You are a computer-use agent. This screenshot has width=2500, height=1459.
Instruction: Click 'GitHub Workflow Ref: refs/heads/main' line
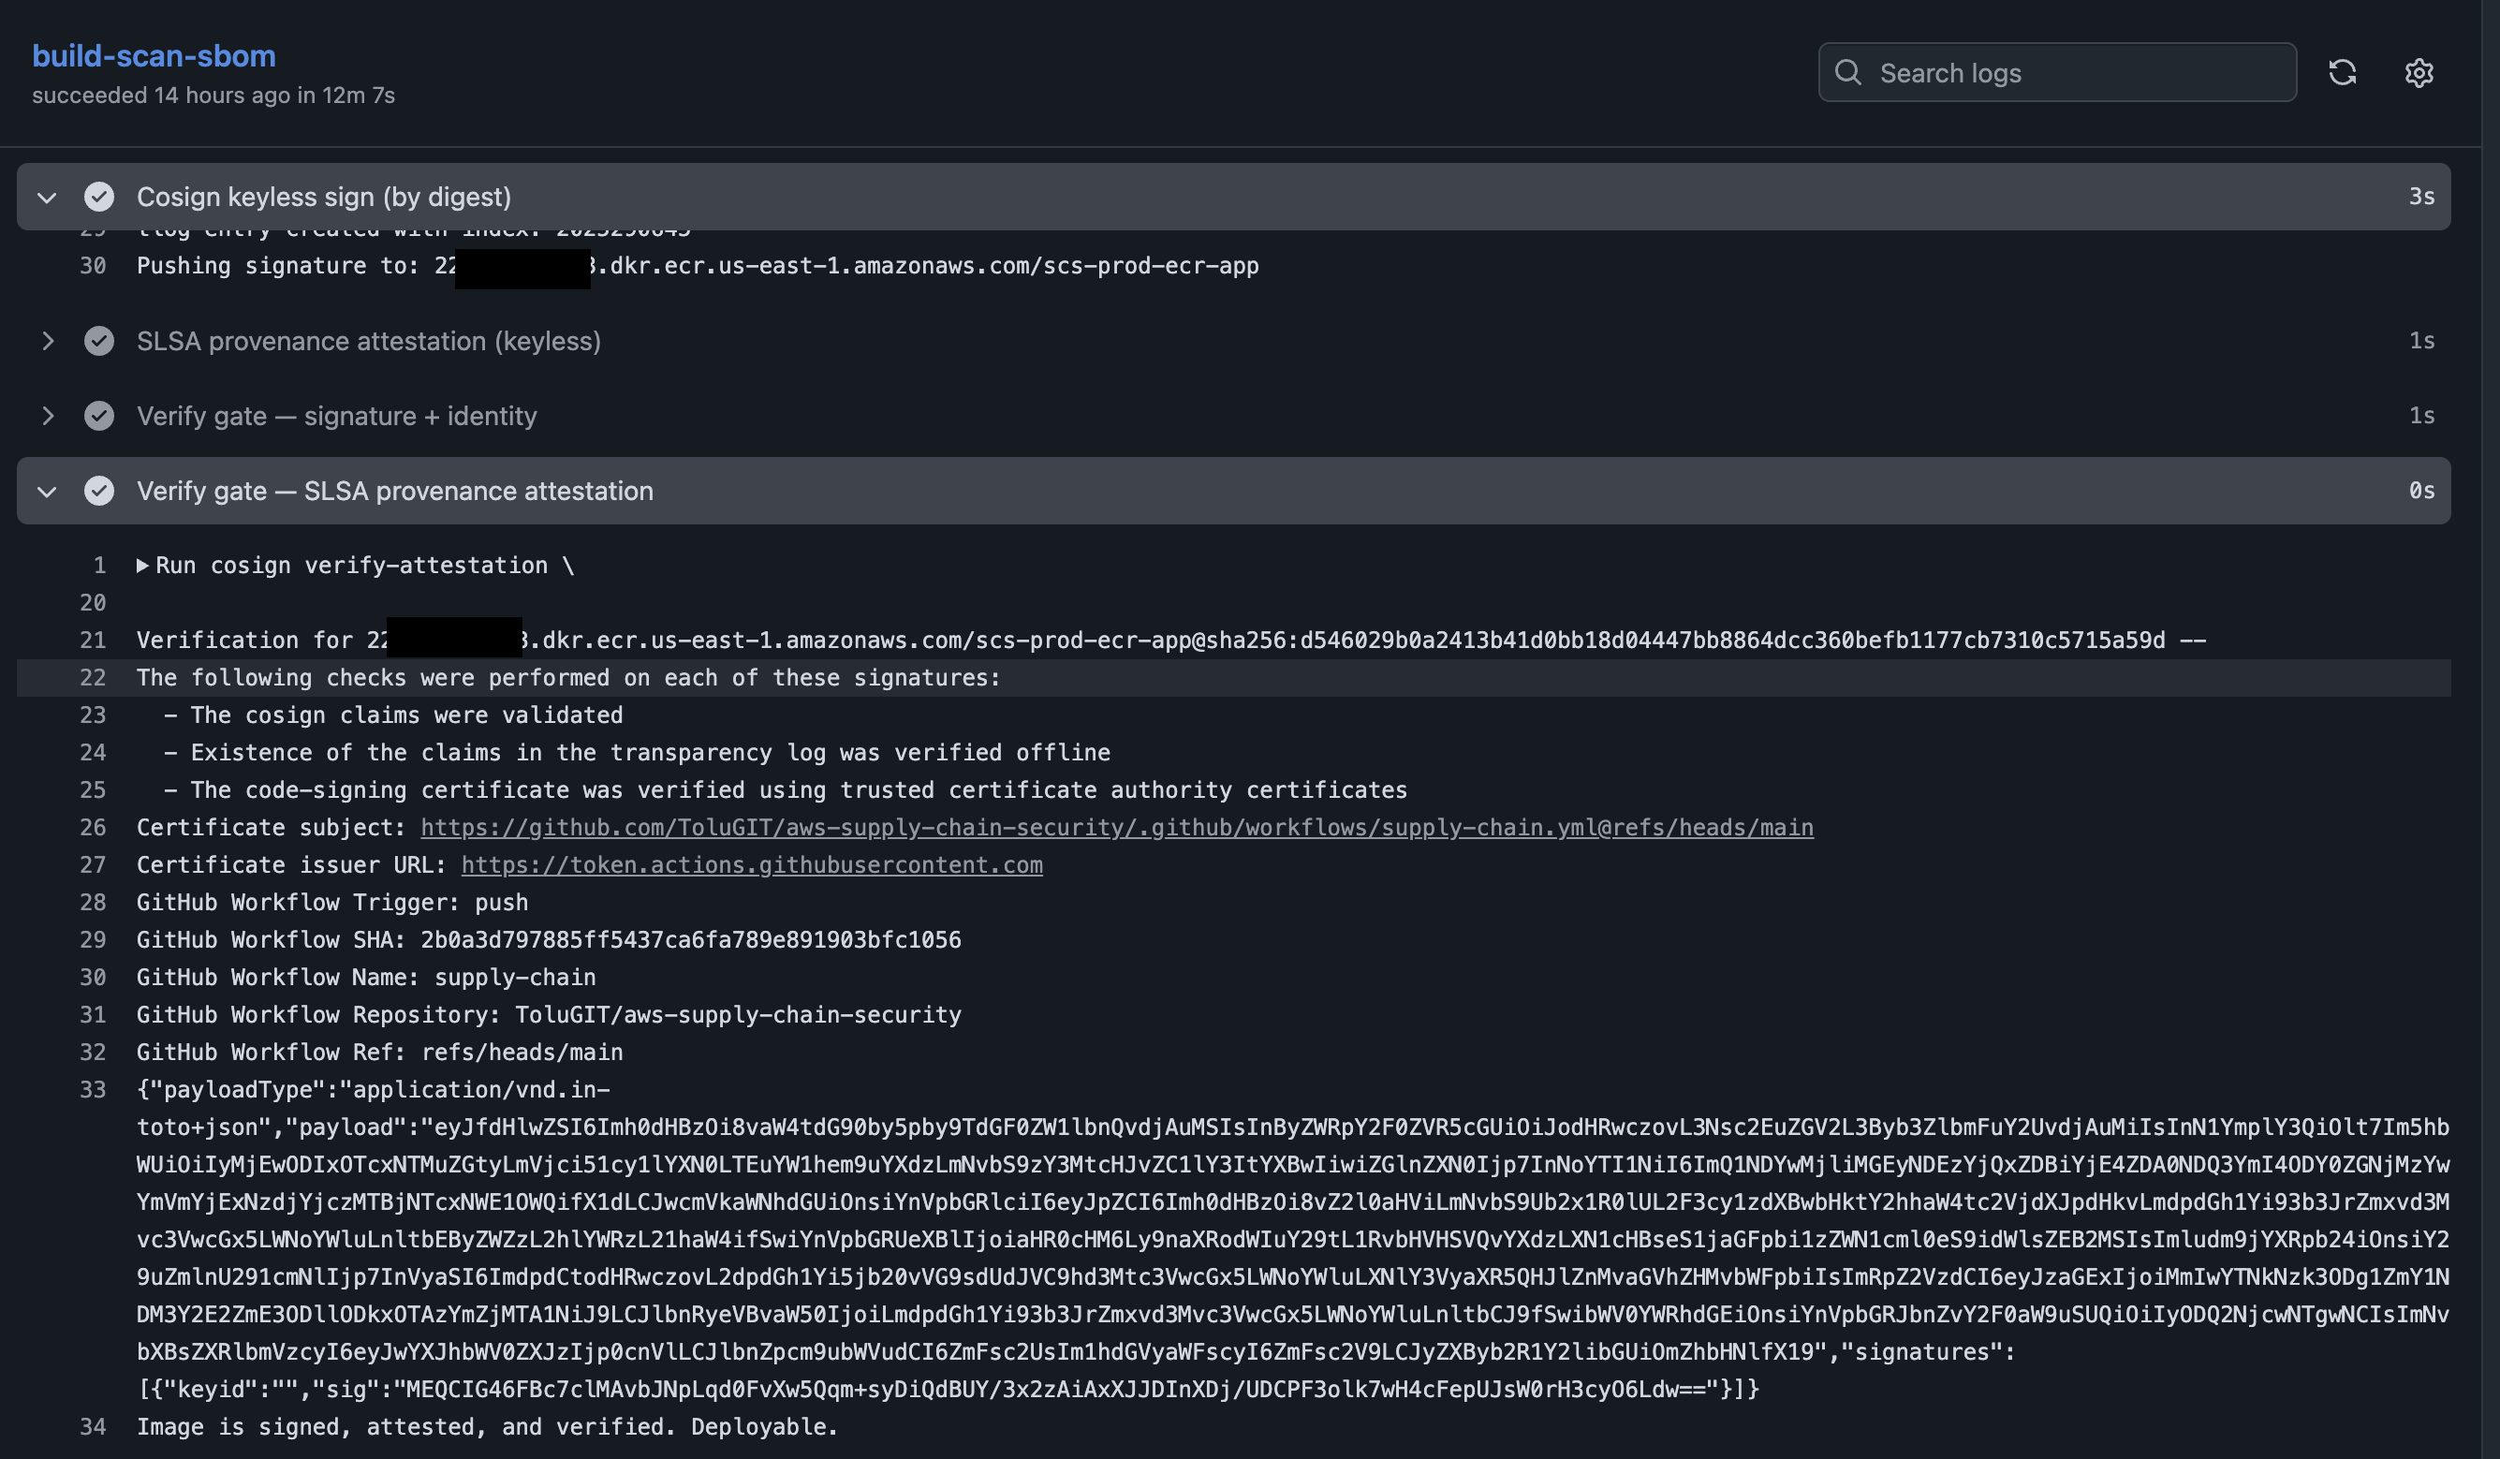tap(380, 1052)
